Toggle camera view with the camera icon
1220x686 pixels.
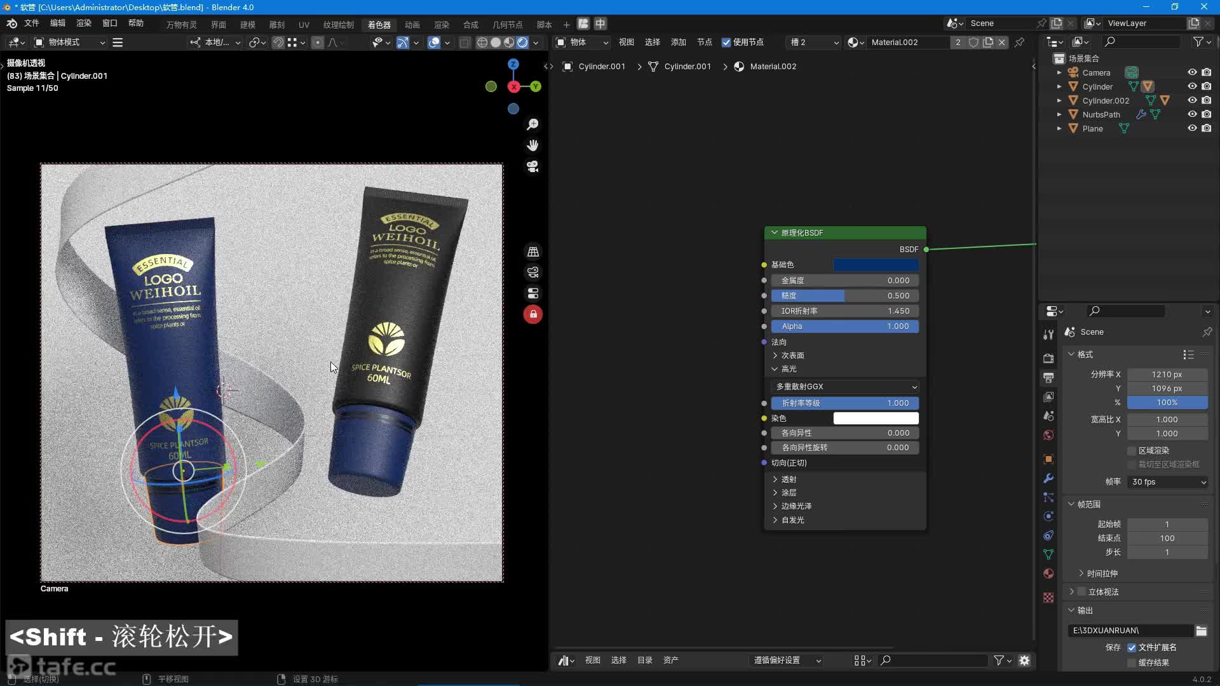(x=532, y=166)
